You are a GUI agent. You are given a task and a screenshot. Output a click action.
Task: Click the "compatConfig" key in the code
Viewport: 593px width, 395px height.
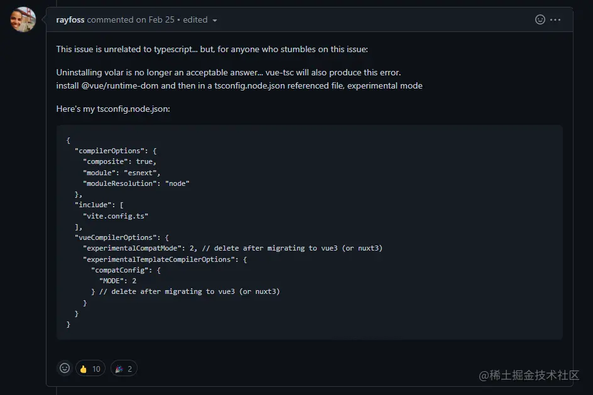122,270
